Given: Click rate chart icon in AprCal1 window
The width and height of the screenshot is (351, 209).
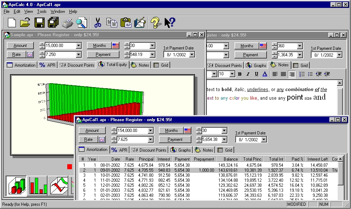Looking at the screenshot, I should 102,139.
